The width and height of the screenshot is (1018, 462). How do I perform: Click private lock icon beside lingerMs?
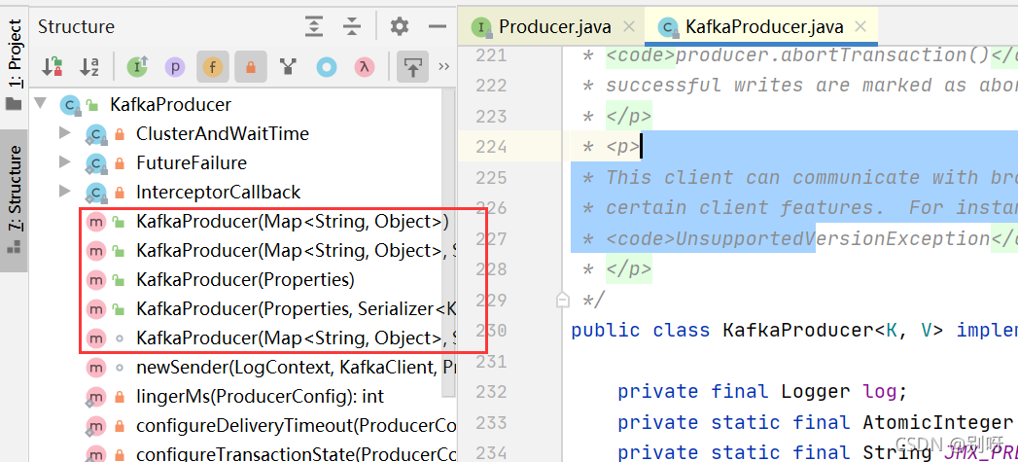(x=119, y=397)
